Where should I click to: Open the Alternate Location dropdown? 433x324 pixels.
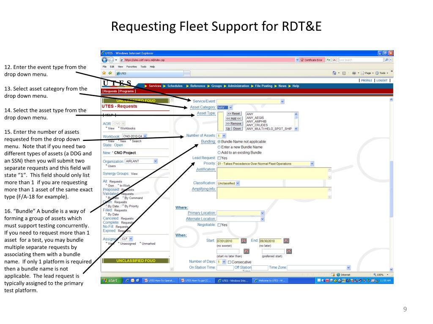(241, 219)
